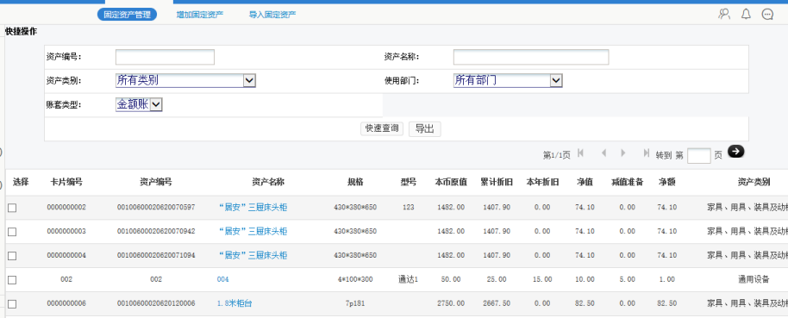Go to previous page arrow
788x318 pixels.
point(604,153)
